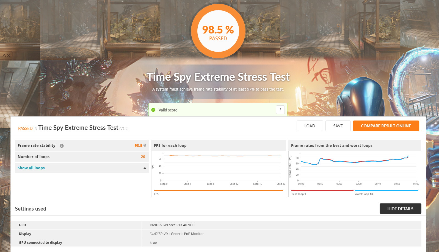Screen dimensions: 439x252
Task: Click the 98.5 % PASSED score circle
Action: pos(218,31)
